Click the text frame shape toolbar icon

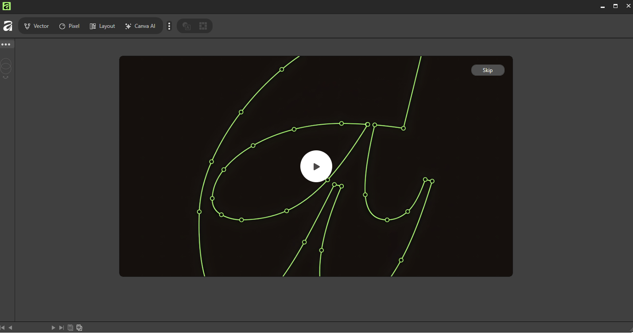(x=187, y=26)
